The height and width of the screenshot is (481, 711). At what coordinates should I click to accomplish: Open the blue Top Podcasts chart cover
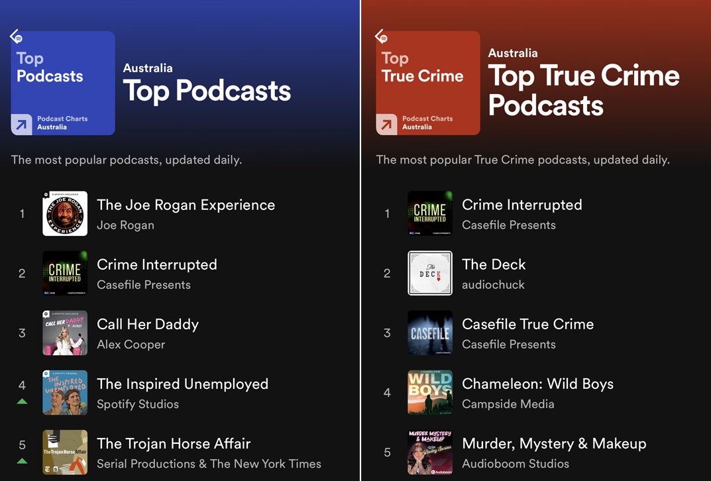click(63, 83)
